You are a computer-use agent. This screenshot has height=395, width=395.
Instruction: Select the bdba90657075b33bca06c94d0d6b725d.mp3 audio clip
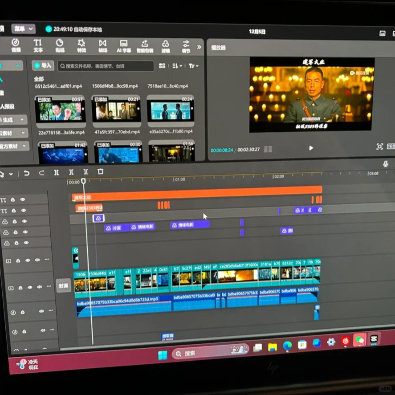click(x=124, y=306)
